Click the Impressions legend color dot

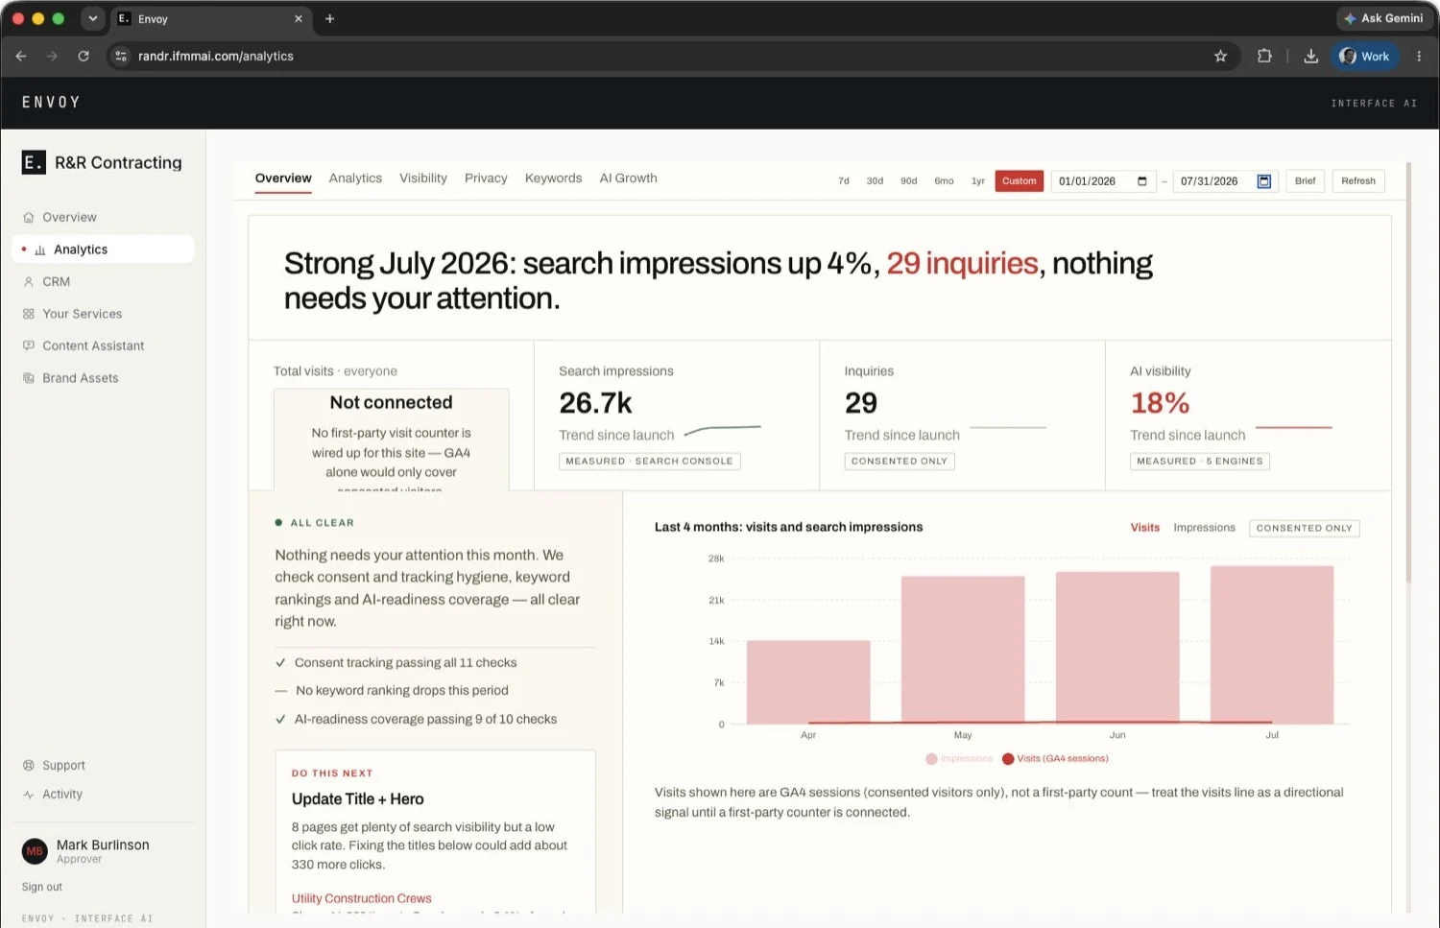[x=931, y=759]
